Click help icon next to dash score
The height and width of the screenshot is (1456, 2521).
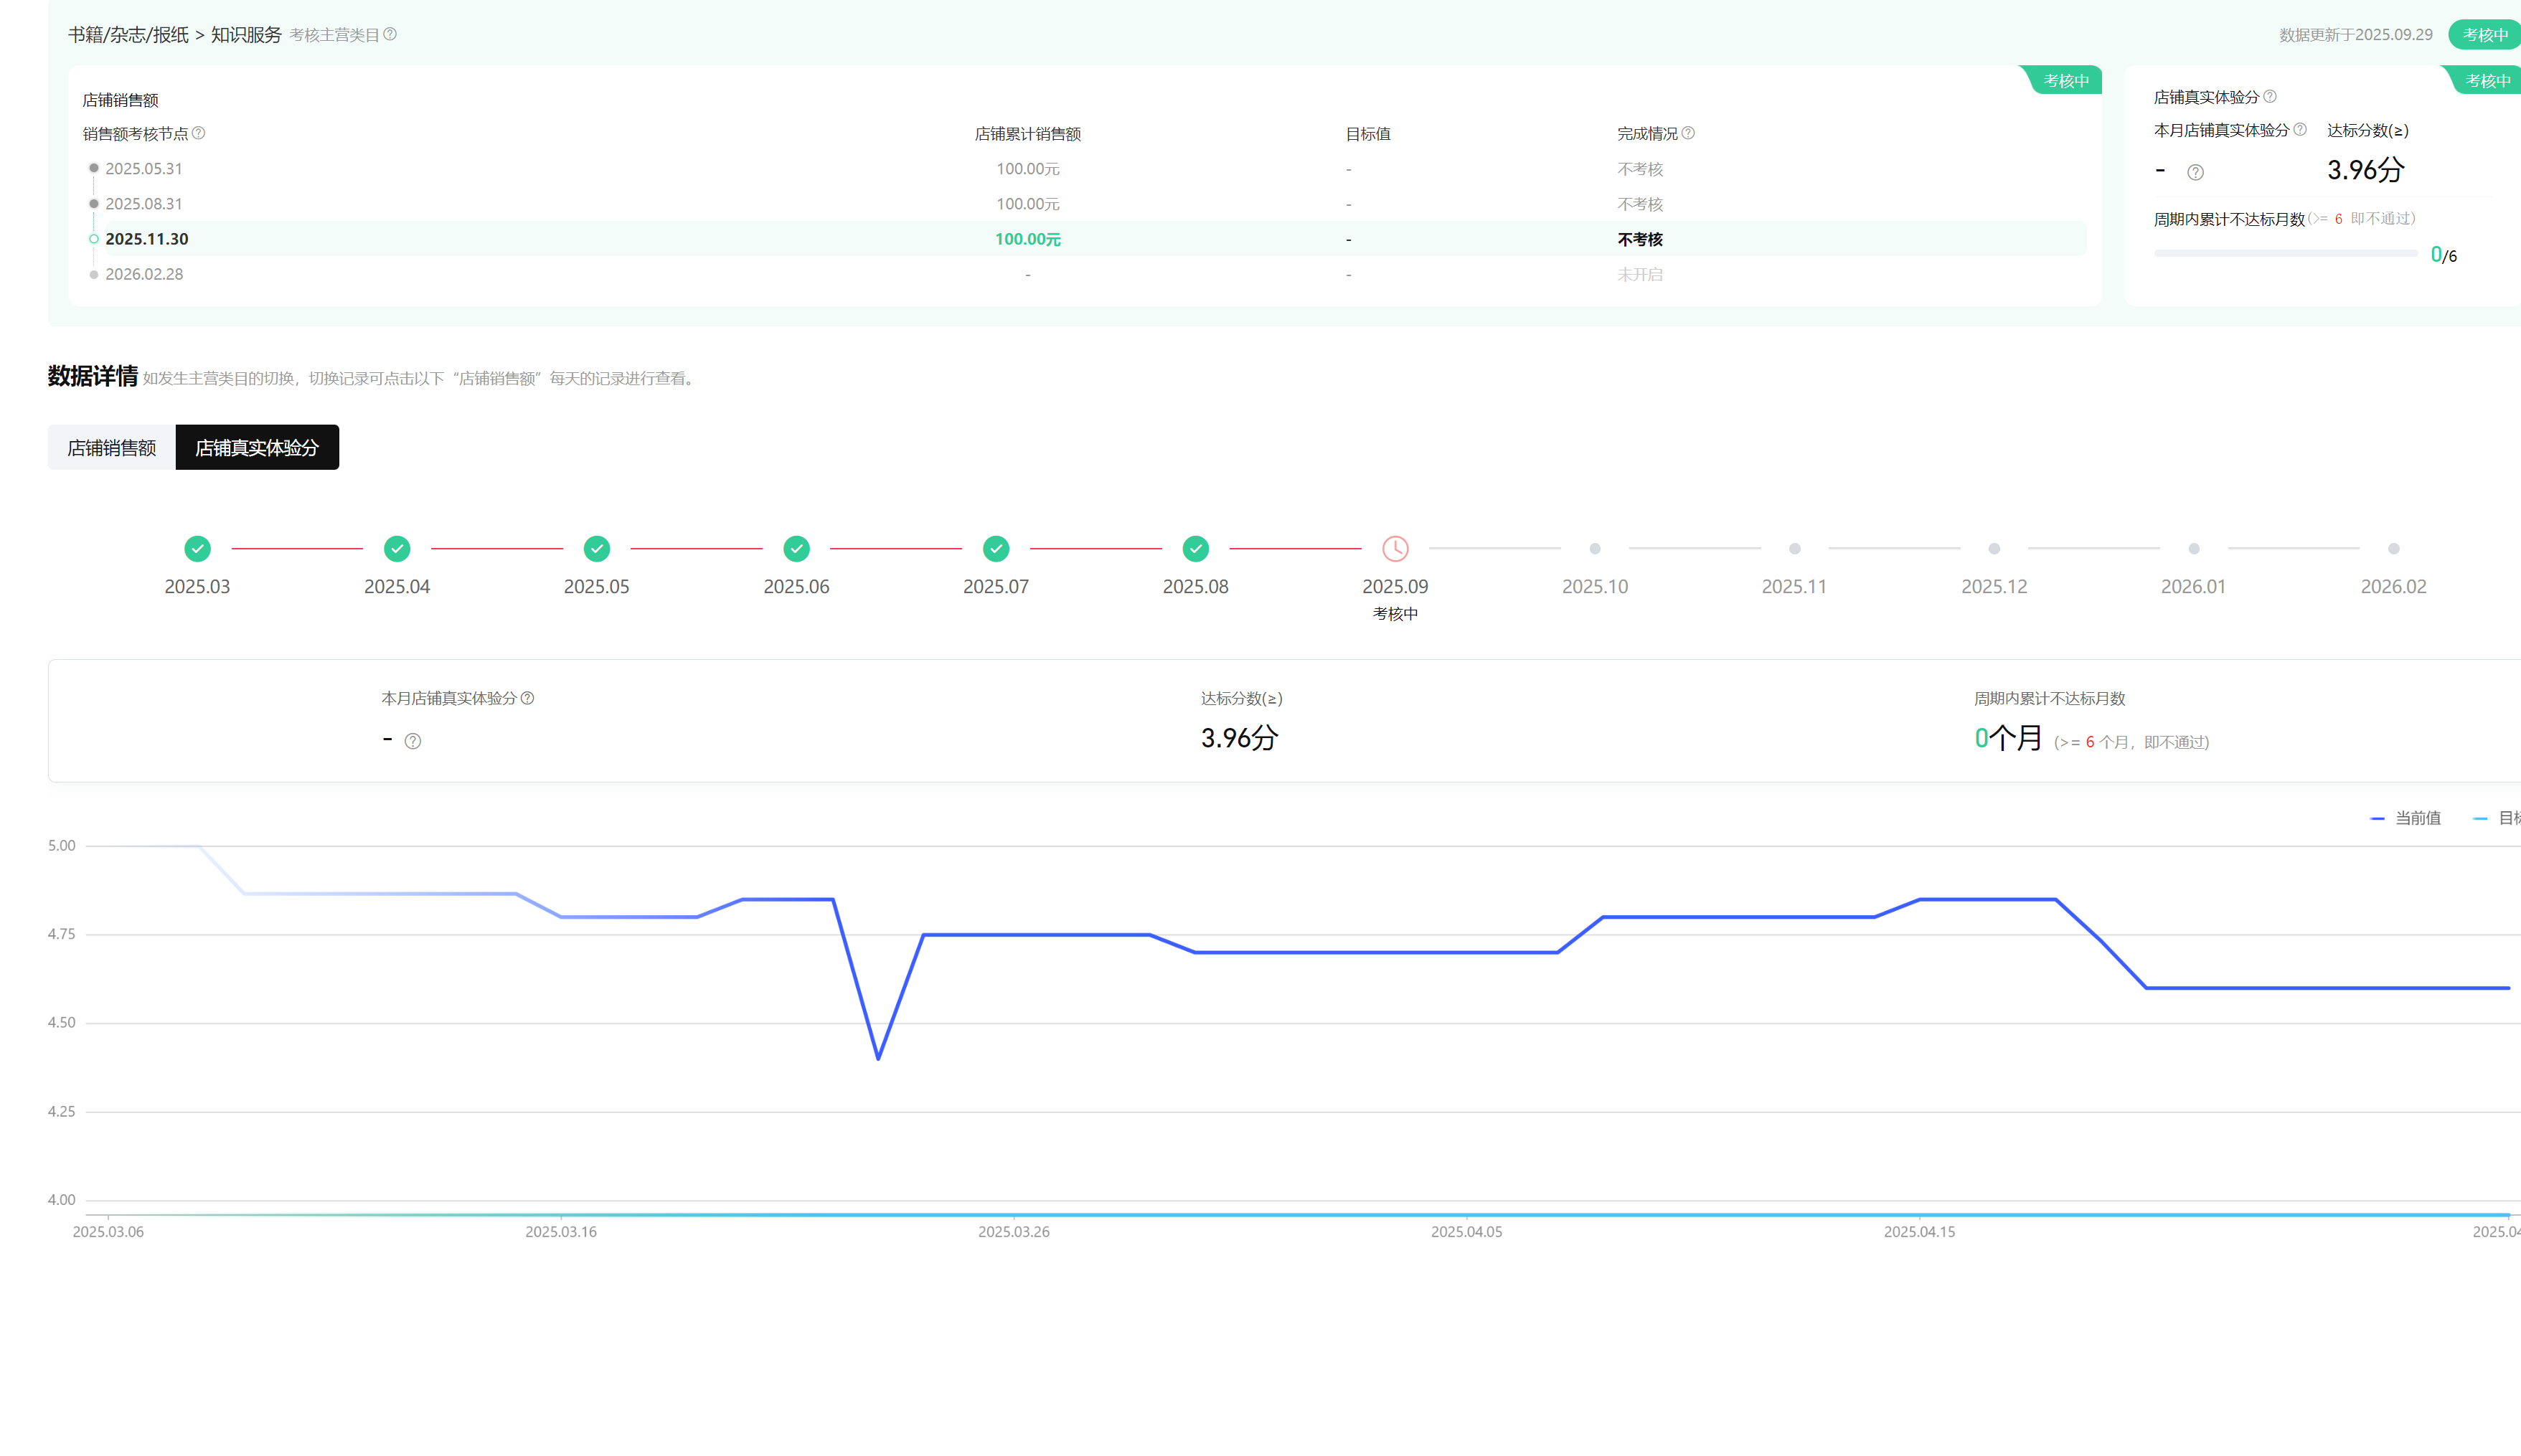point(412,741)
